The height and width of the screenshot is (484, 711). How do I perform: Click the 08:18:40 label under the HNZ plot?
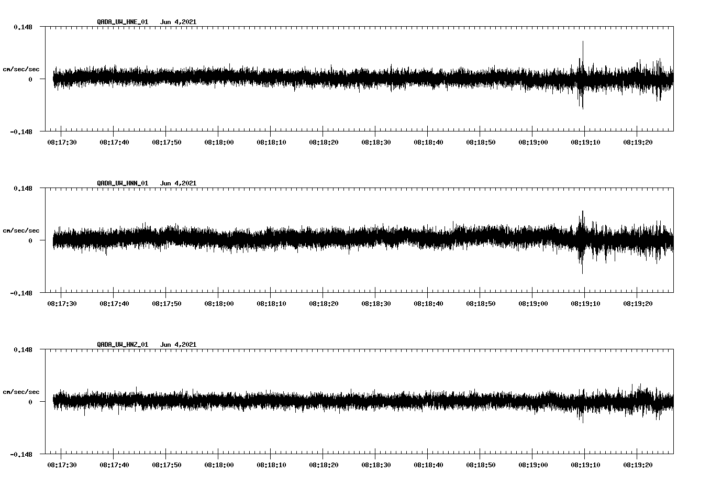(428, 465)
